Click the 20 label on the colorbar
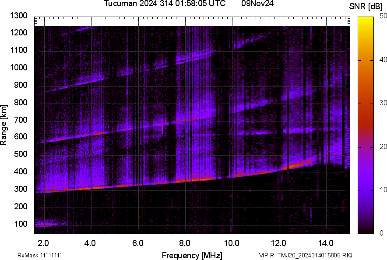This screenshot has width=387, height=260. [x=383, y=146]
